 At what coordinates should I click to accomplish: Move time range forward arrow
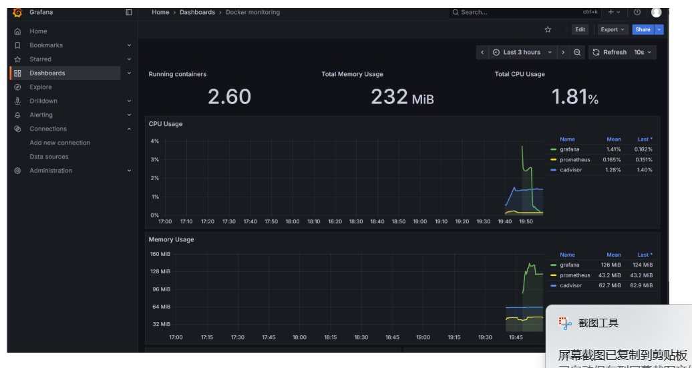(x=562, y=52)
